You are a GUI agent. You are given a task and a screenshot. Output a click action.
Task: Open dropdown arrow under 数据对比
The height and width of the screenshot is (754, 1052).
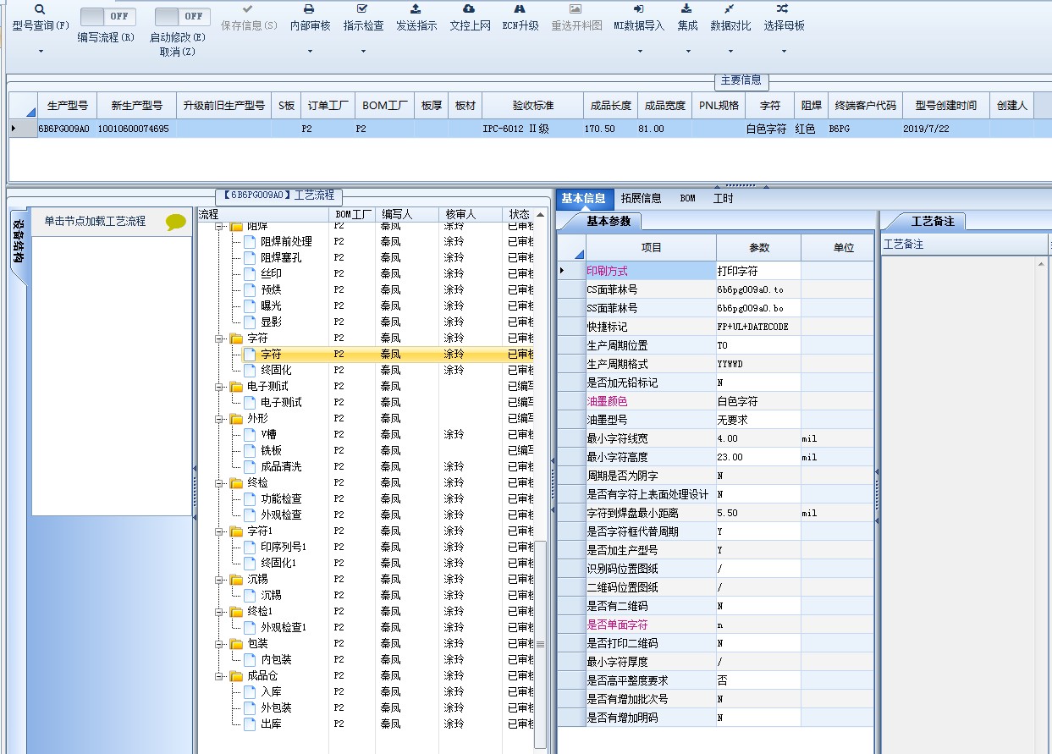pos(730,52)
